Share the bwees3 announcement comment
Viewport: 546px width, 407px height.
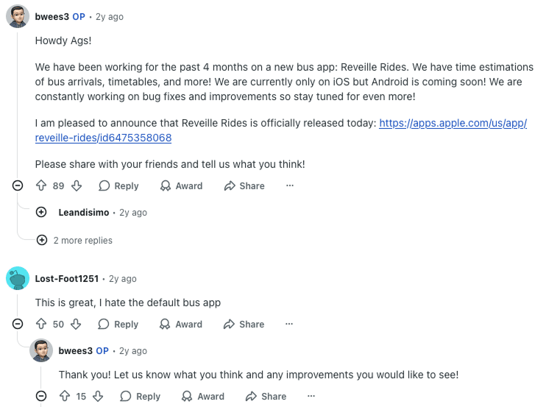pos(244,186)
